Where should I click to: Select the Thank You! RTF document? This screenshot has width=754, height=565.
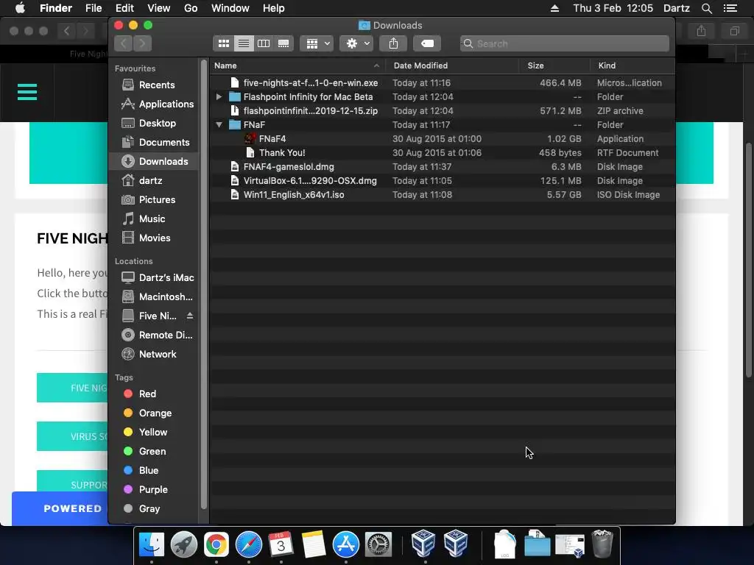click(x=442, y=153)
